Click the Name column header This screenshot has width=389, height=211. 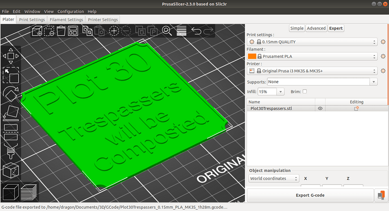[x=281, y=102]
